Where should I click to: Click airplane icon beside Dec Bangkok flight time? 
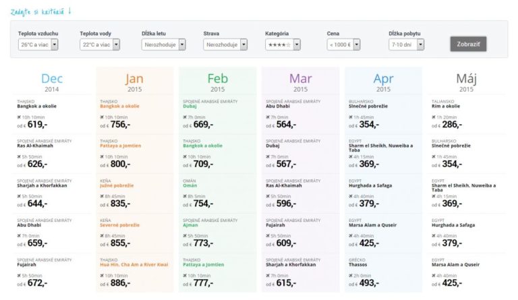click(x=19, y=117)
